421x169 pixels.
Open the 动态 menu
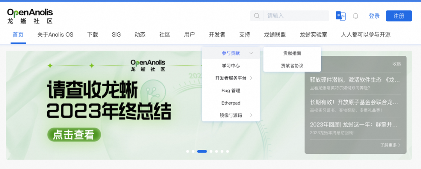point(140,35)
